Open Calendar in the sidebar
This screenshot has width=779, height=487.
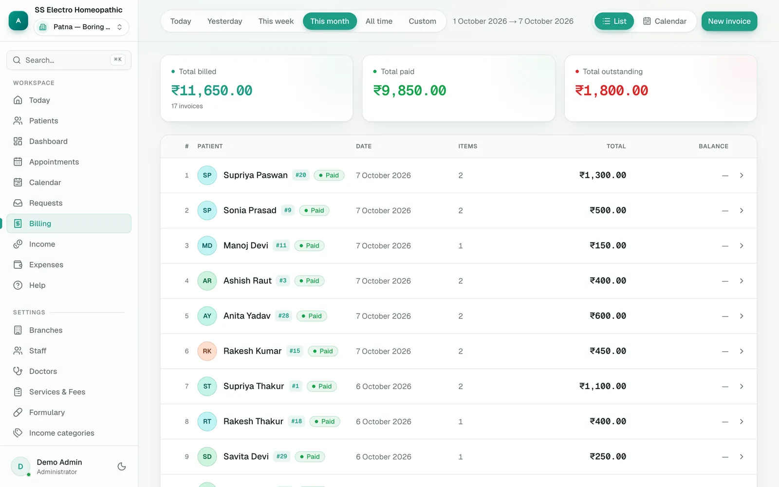[x=69, y=183]
